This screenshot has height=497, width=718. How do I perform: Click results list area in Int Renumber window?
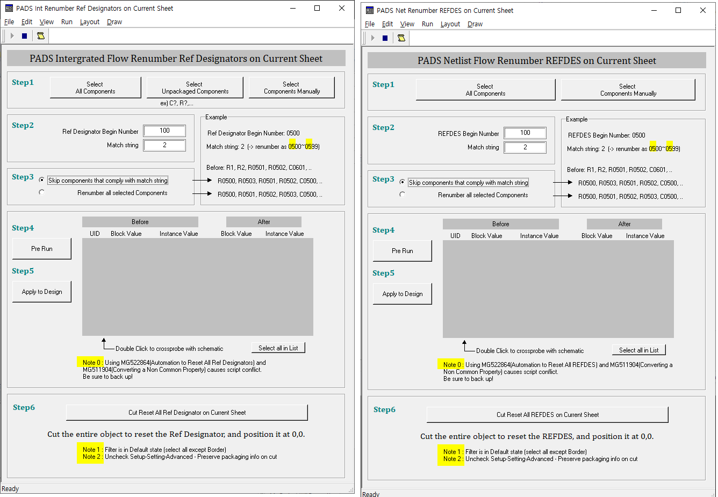tap(198, 287)
